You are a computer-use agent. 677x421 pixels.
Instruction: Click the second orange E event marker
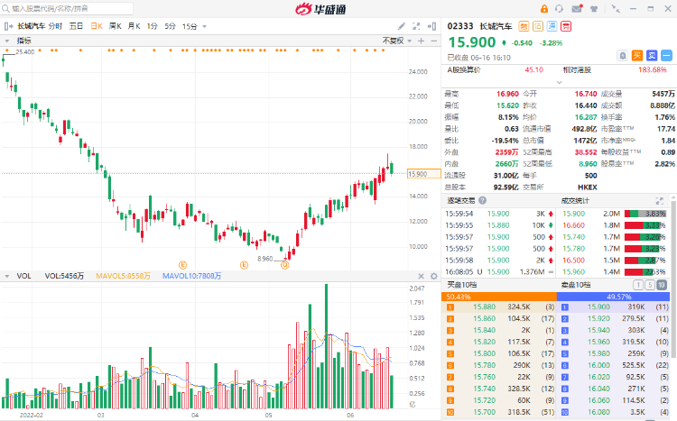(x=244, y=265)
